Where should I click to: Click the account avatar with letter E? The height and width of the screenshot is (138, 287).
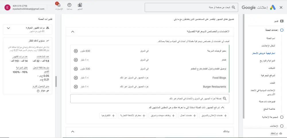[7, 8]
